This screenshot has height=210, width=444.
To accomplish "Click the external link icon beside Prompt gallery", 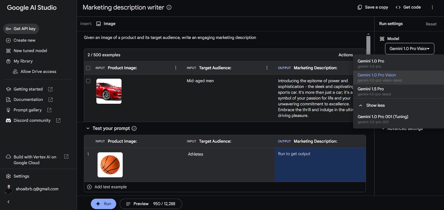I will point(49,110).
